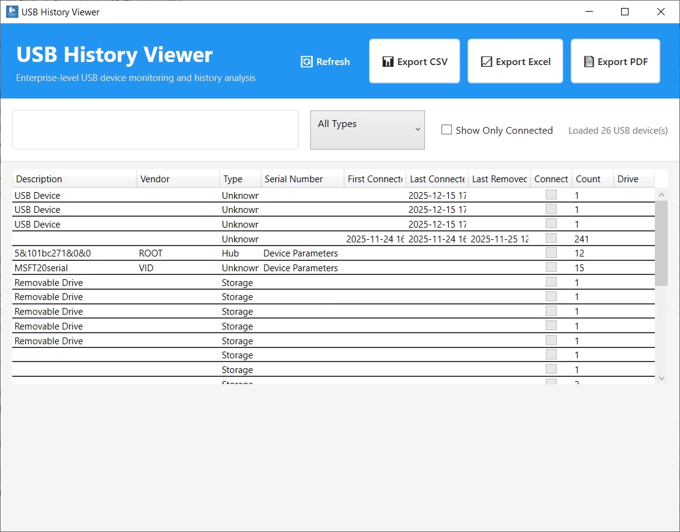The image size is (680, 532).
Task: Sort table by Vendor column header
Action: click(x=155, y=179)
